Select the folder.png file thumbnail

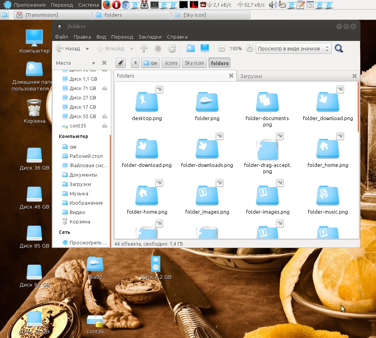[207, 102]
